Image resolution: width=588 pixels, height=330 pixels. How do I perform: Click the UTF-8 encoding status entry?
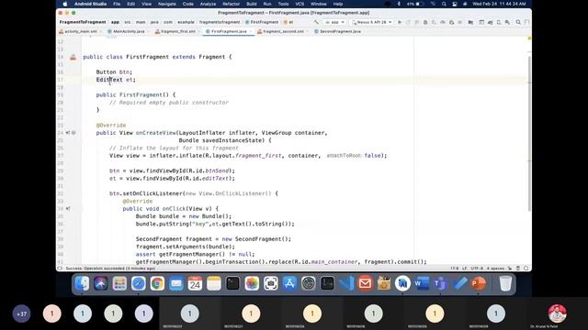[477, 269]
